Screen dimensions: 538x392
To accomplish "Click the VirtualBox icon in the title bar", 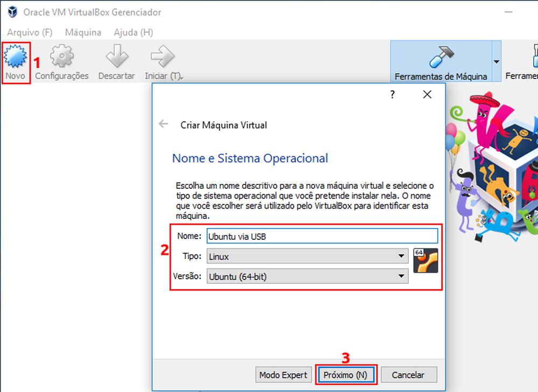I will coord(11,11).
